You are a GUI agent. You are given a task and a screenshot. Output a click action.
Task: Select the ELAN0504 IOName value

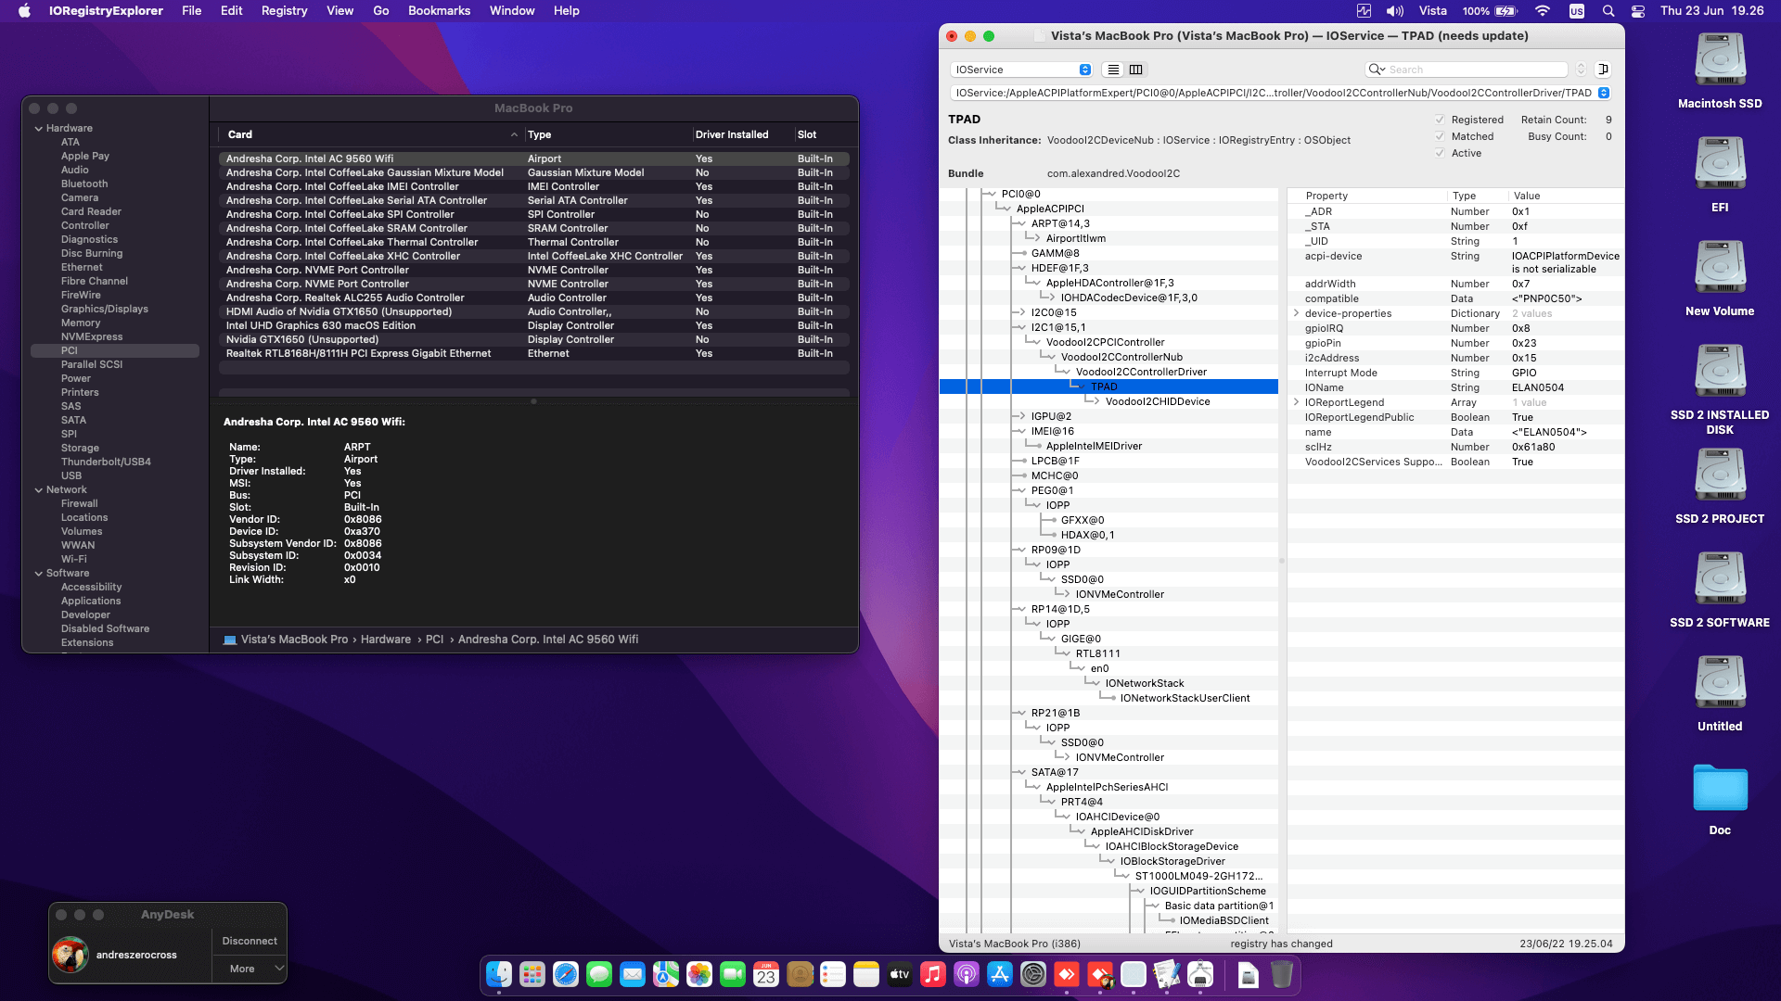click(x=1538, y=387)
